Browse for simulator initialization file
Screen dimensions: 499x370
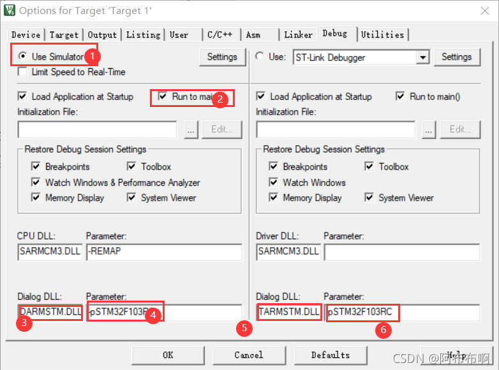(191, 129)
